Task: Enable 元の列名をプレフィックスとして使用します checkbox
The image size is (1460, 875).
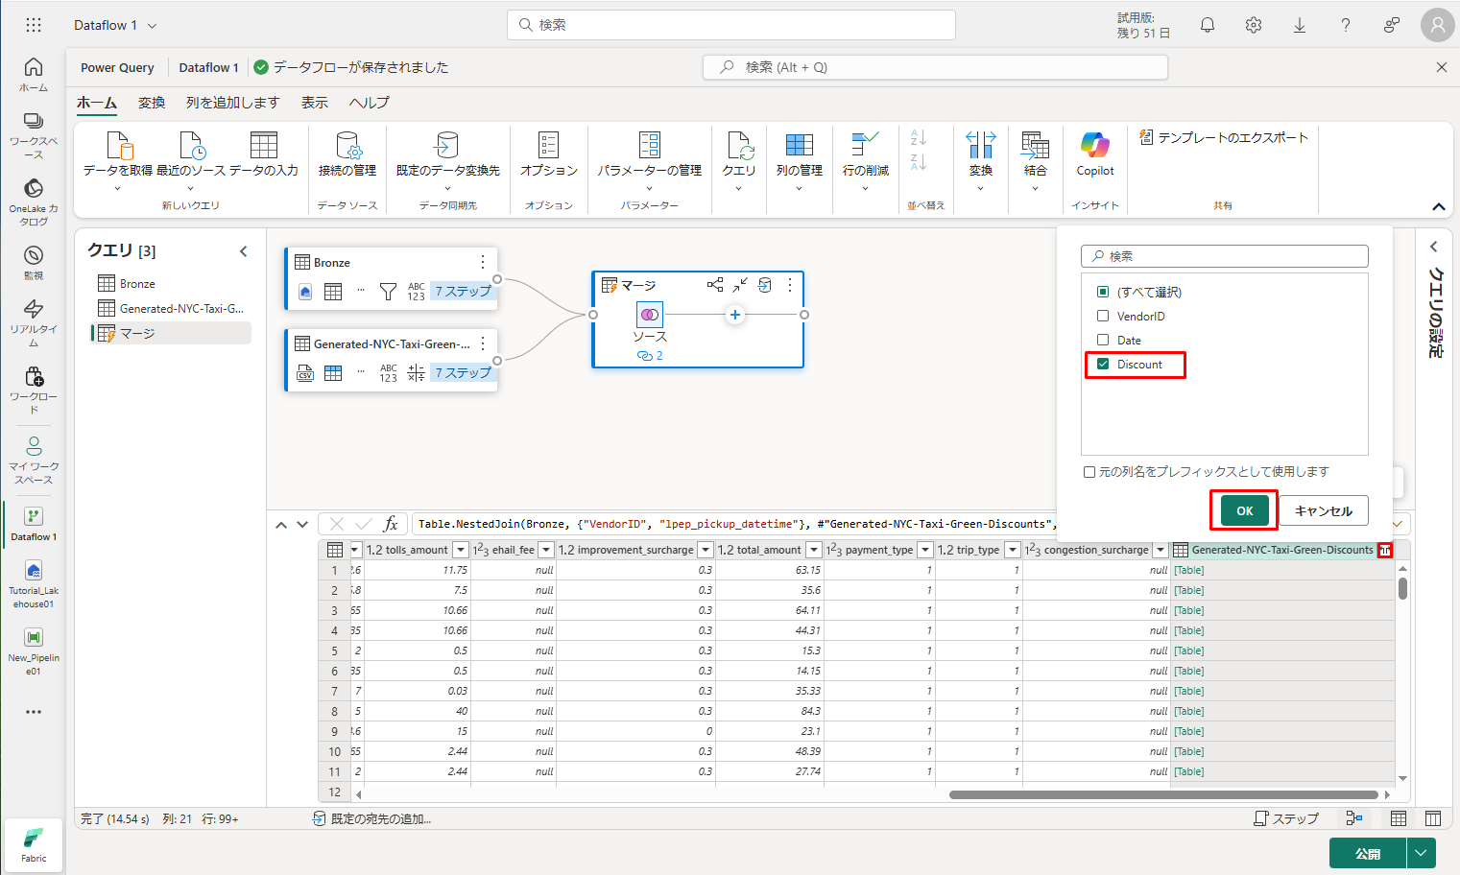Action: [1089, 472]
